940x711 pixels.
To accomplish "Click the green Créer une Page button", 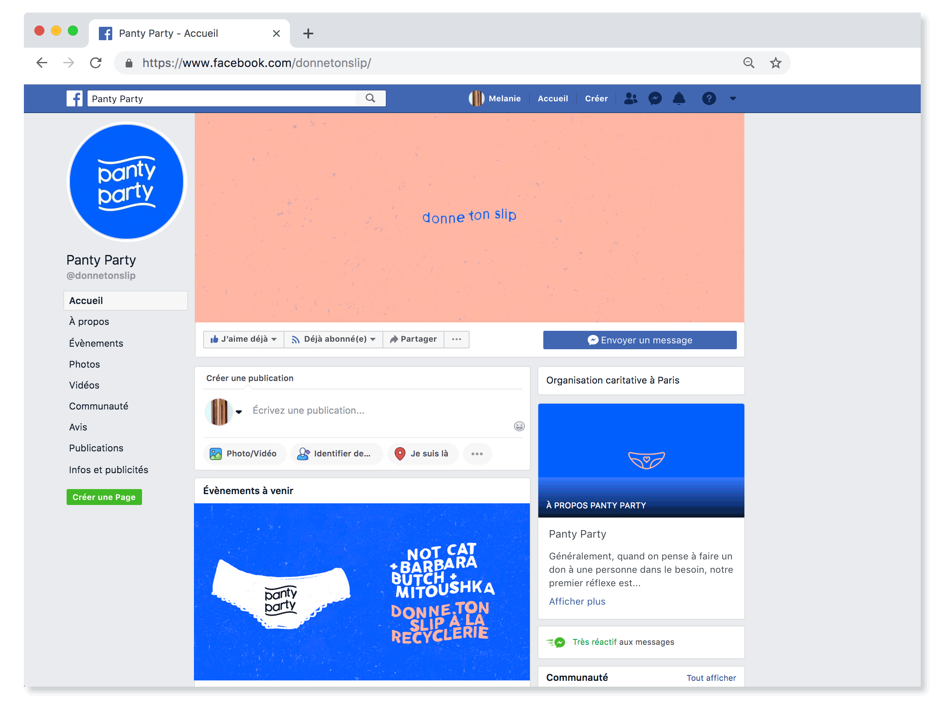I will [x=104, y=497].
